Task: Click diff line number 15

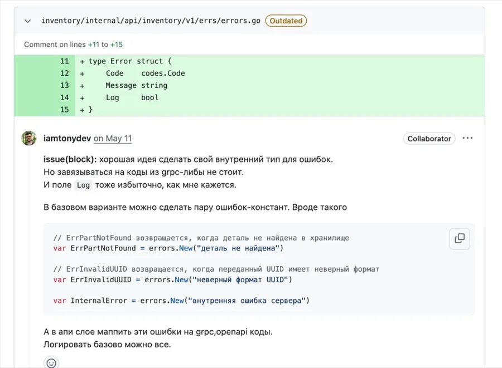Action: [x=64, y=110]
